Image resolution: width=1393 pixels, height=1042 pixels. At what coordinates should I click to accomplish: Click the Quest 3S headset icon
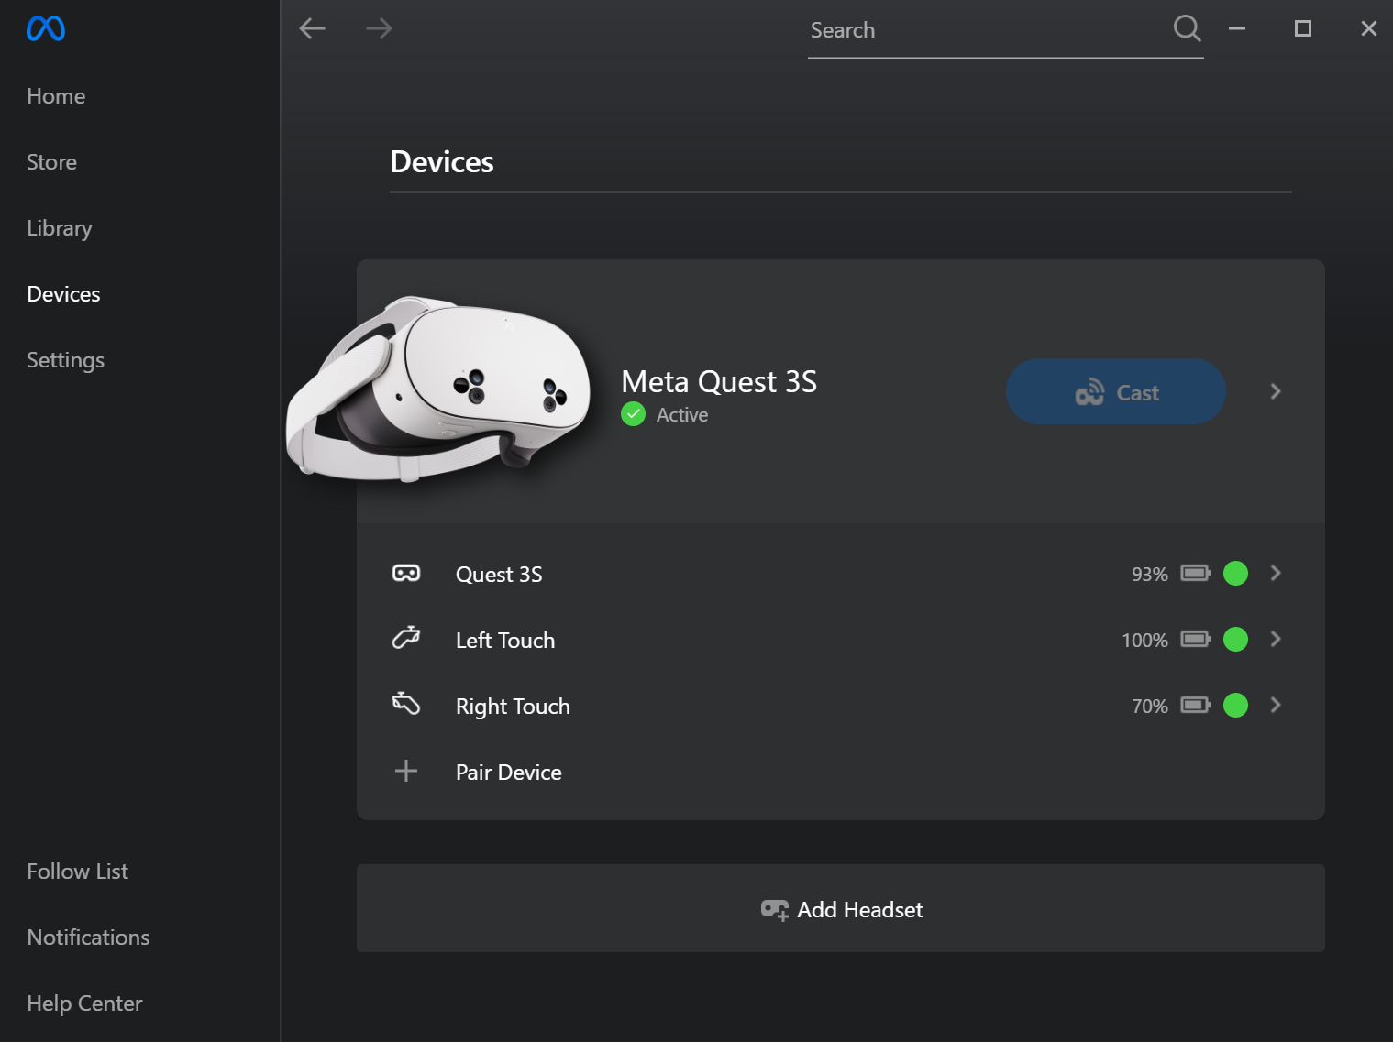(x=405, y=573)
